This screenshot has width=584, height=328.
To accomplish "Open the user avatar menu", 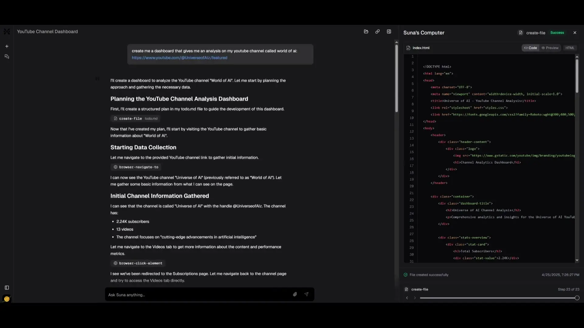I will pos(7,299).
